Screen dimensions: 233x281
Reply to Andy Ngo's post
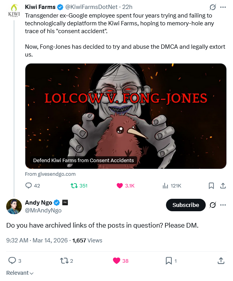15,261
